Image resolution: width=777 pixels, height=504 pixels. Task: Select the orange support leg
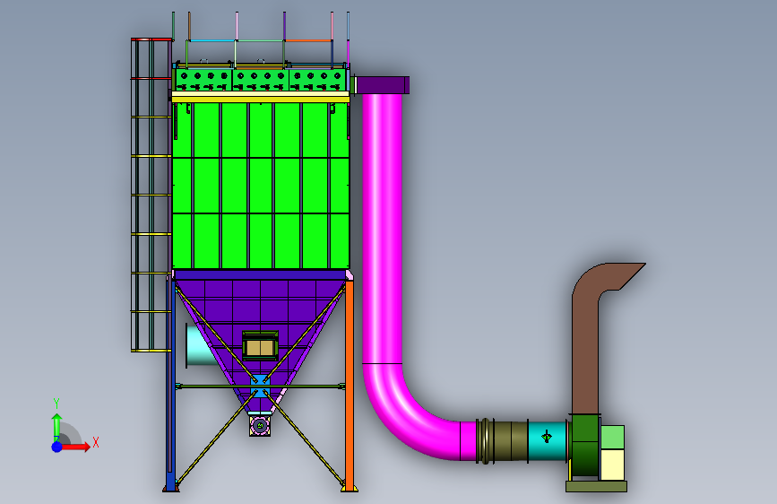(350, 385)
